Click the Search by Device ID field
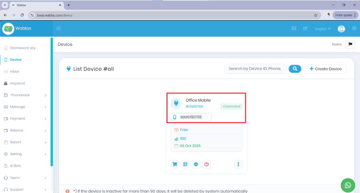 (255, 69)
